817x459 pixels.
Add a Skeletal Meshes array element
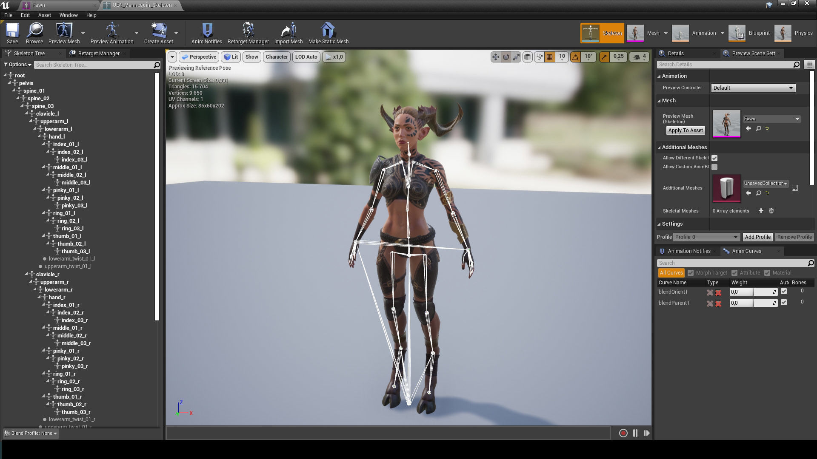tap(761, 211)
